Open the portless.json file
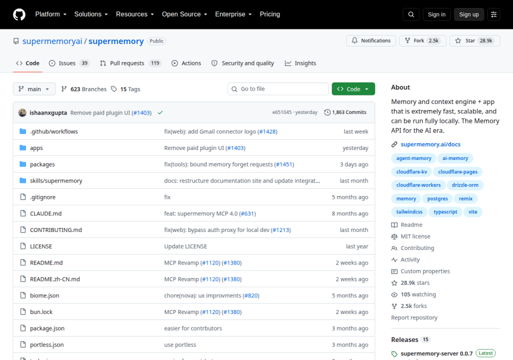This screenshot has width=513, height=360. pos(47,344)
